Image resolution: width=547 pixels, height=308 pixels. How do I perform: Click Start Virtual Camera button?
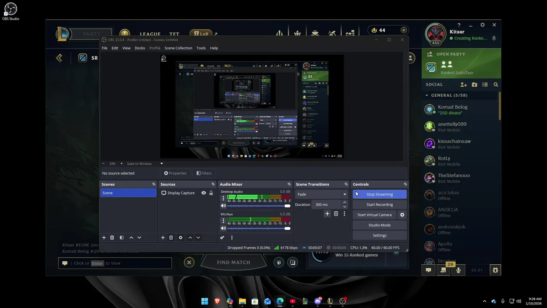pyautogui.click(x=374, y=215)
